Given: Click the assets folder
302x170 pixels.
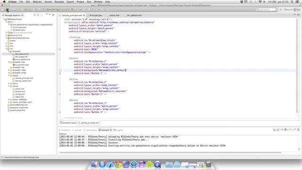Looking at the screenshot, I should pyautogui.click(x=13, y=41).
